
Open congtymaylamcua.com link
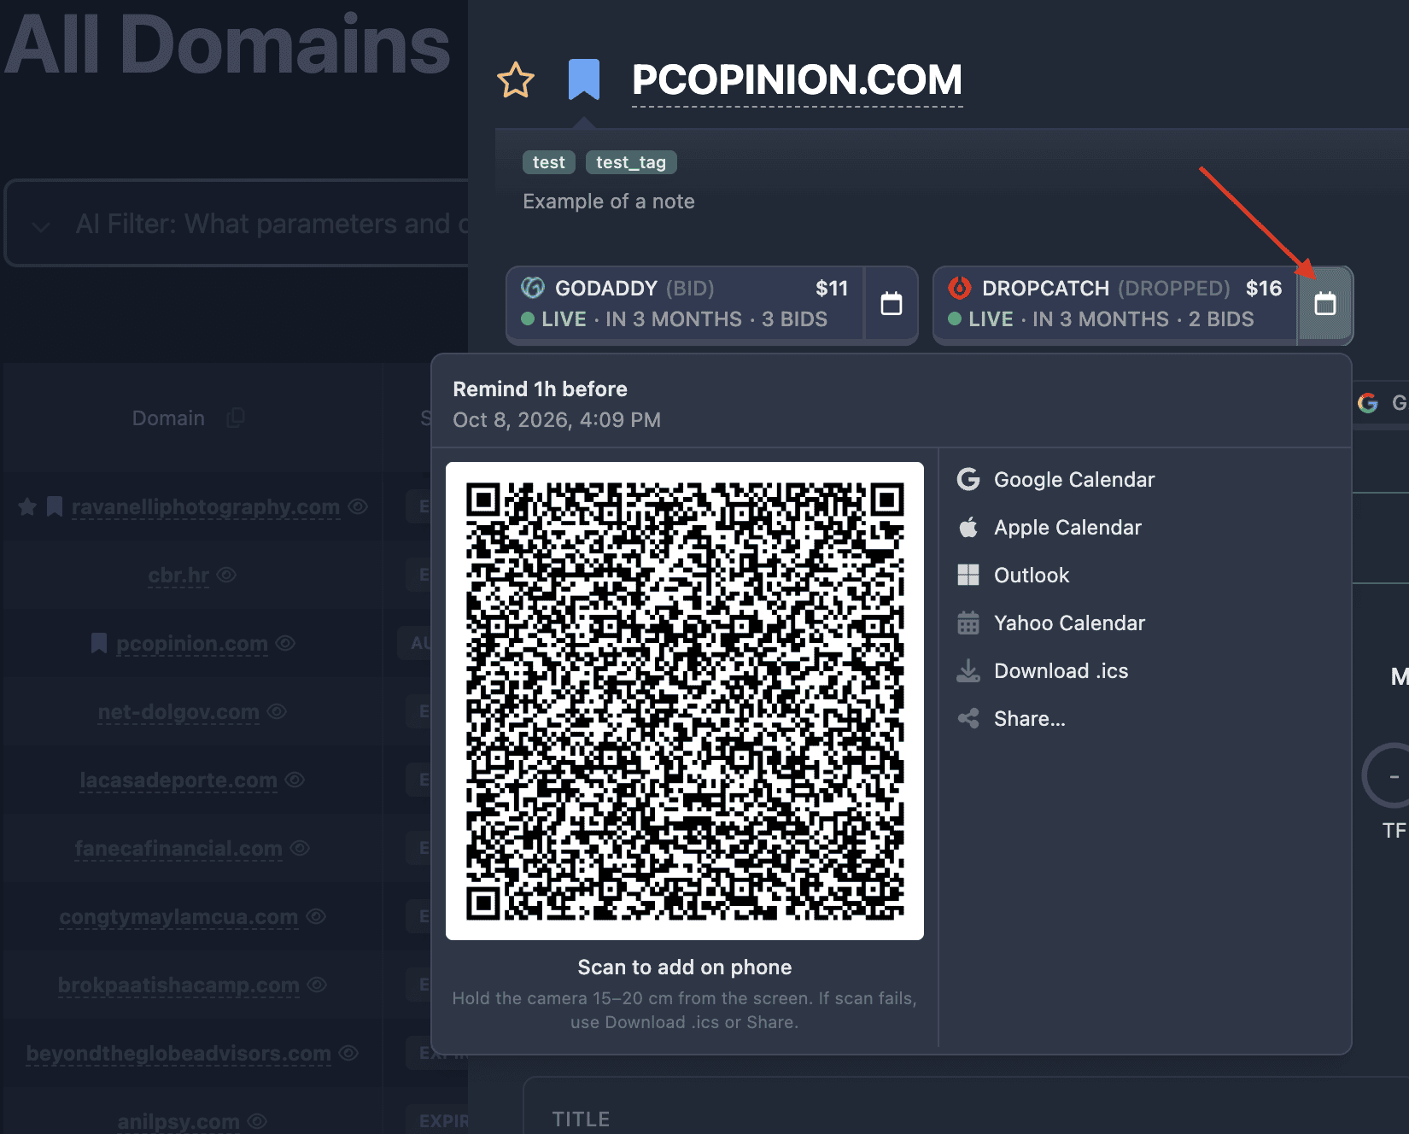click(178, 916)
